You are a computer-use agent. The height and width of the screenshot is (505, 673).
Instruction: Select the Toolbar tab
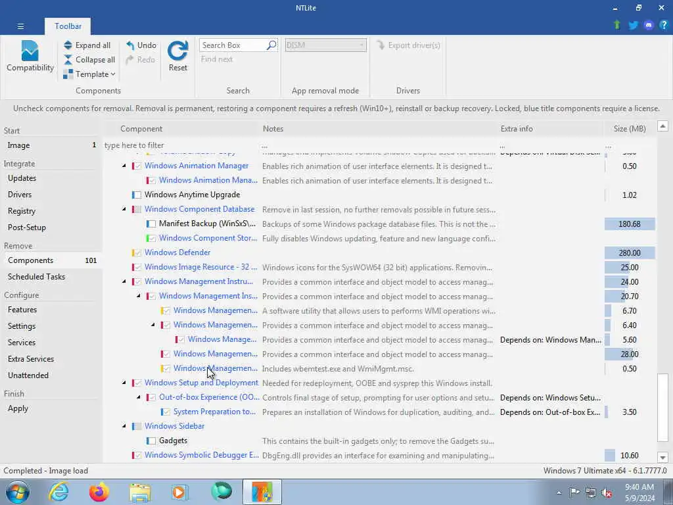click(68, 26)
